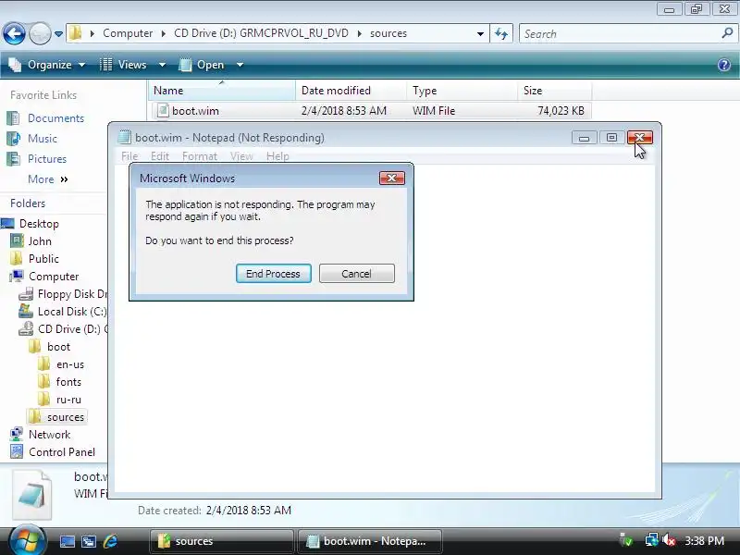
Task: Click the magnifier icon in the Search box
Action: click(727, 33)
